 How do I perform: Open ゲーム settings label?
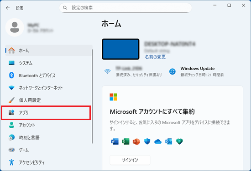(24, 150)
